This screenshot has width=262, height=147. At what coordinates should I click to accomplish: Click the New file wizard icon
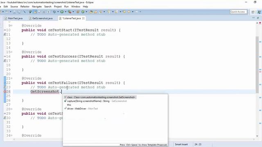tap(7, 12)
